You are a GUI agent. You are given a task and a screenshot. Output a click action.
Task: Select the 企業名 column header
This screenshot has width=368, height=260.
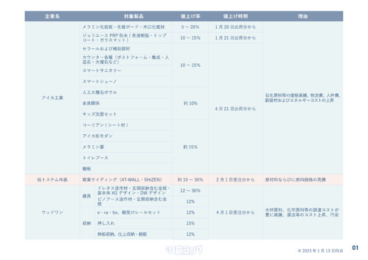52,15
